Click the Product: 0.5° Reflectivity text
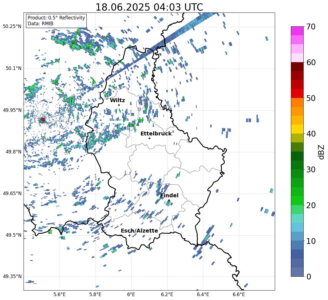Screen dimensions: 328x300 click(56, 17)
